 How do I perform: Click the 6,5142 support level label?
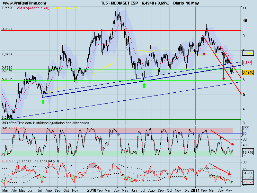[7, 70]
